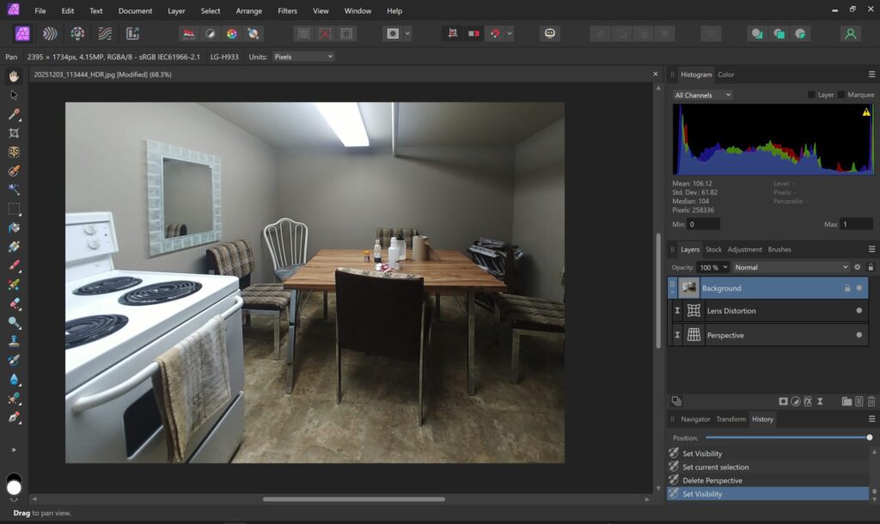The height and width of the screenshot is (524, 880).
Task: Toggle visibility of the Lens Distortion layer
Action: (x=859, y=311)
